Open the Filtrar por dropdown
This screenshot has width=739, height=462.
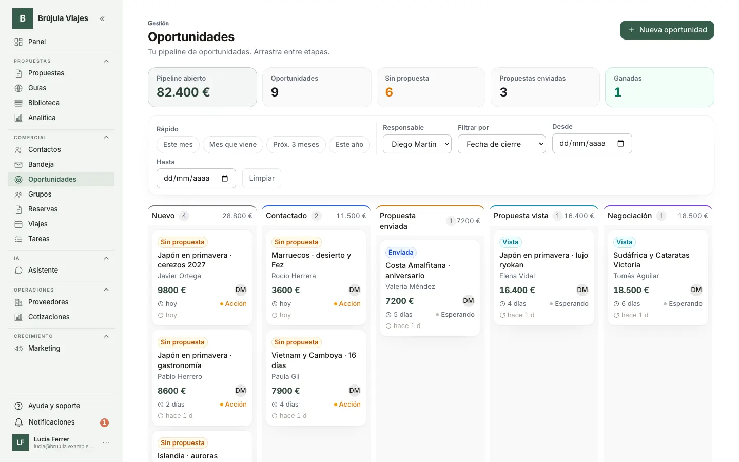tap(502, 144)
